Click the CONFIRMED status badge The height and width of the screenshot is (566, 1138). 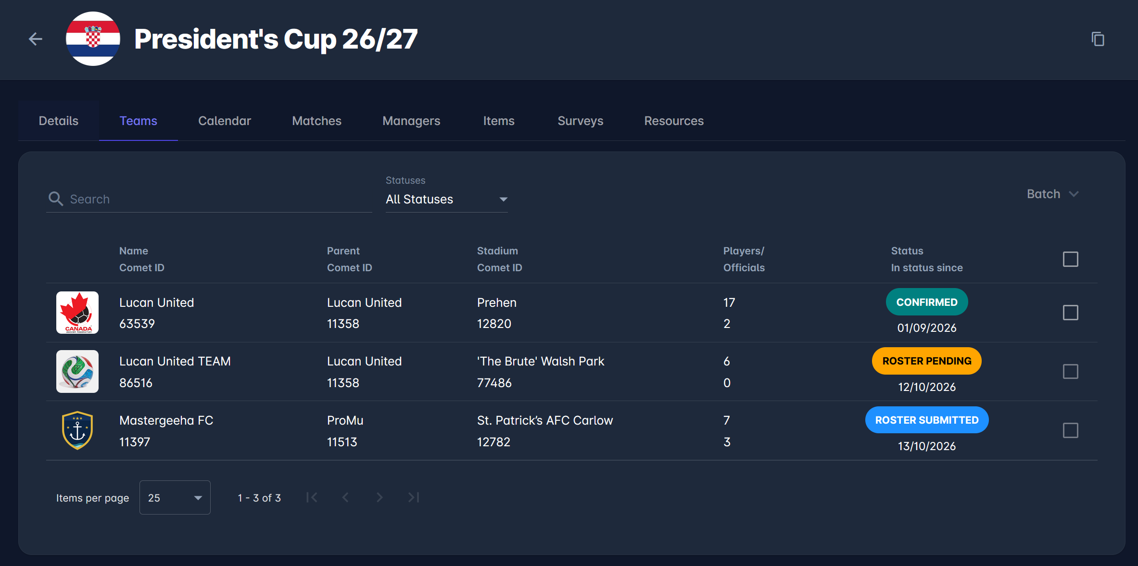coord(926,302)
